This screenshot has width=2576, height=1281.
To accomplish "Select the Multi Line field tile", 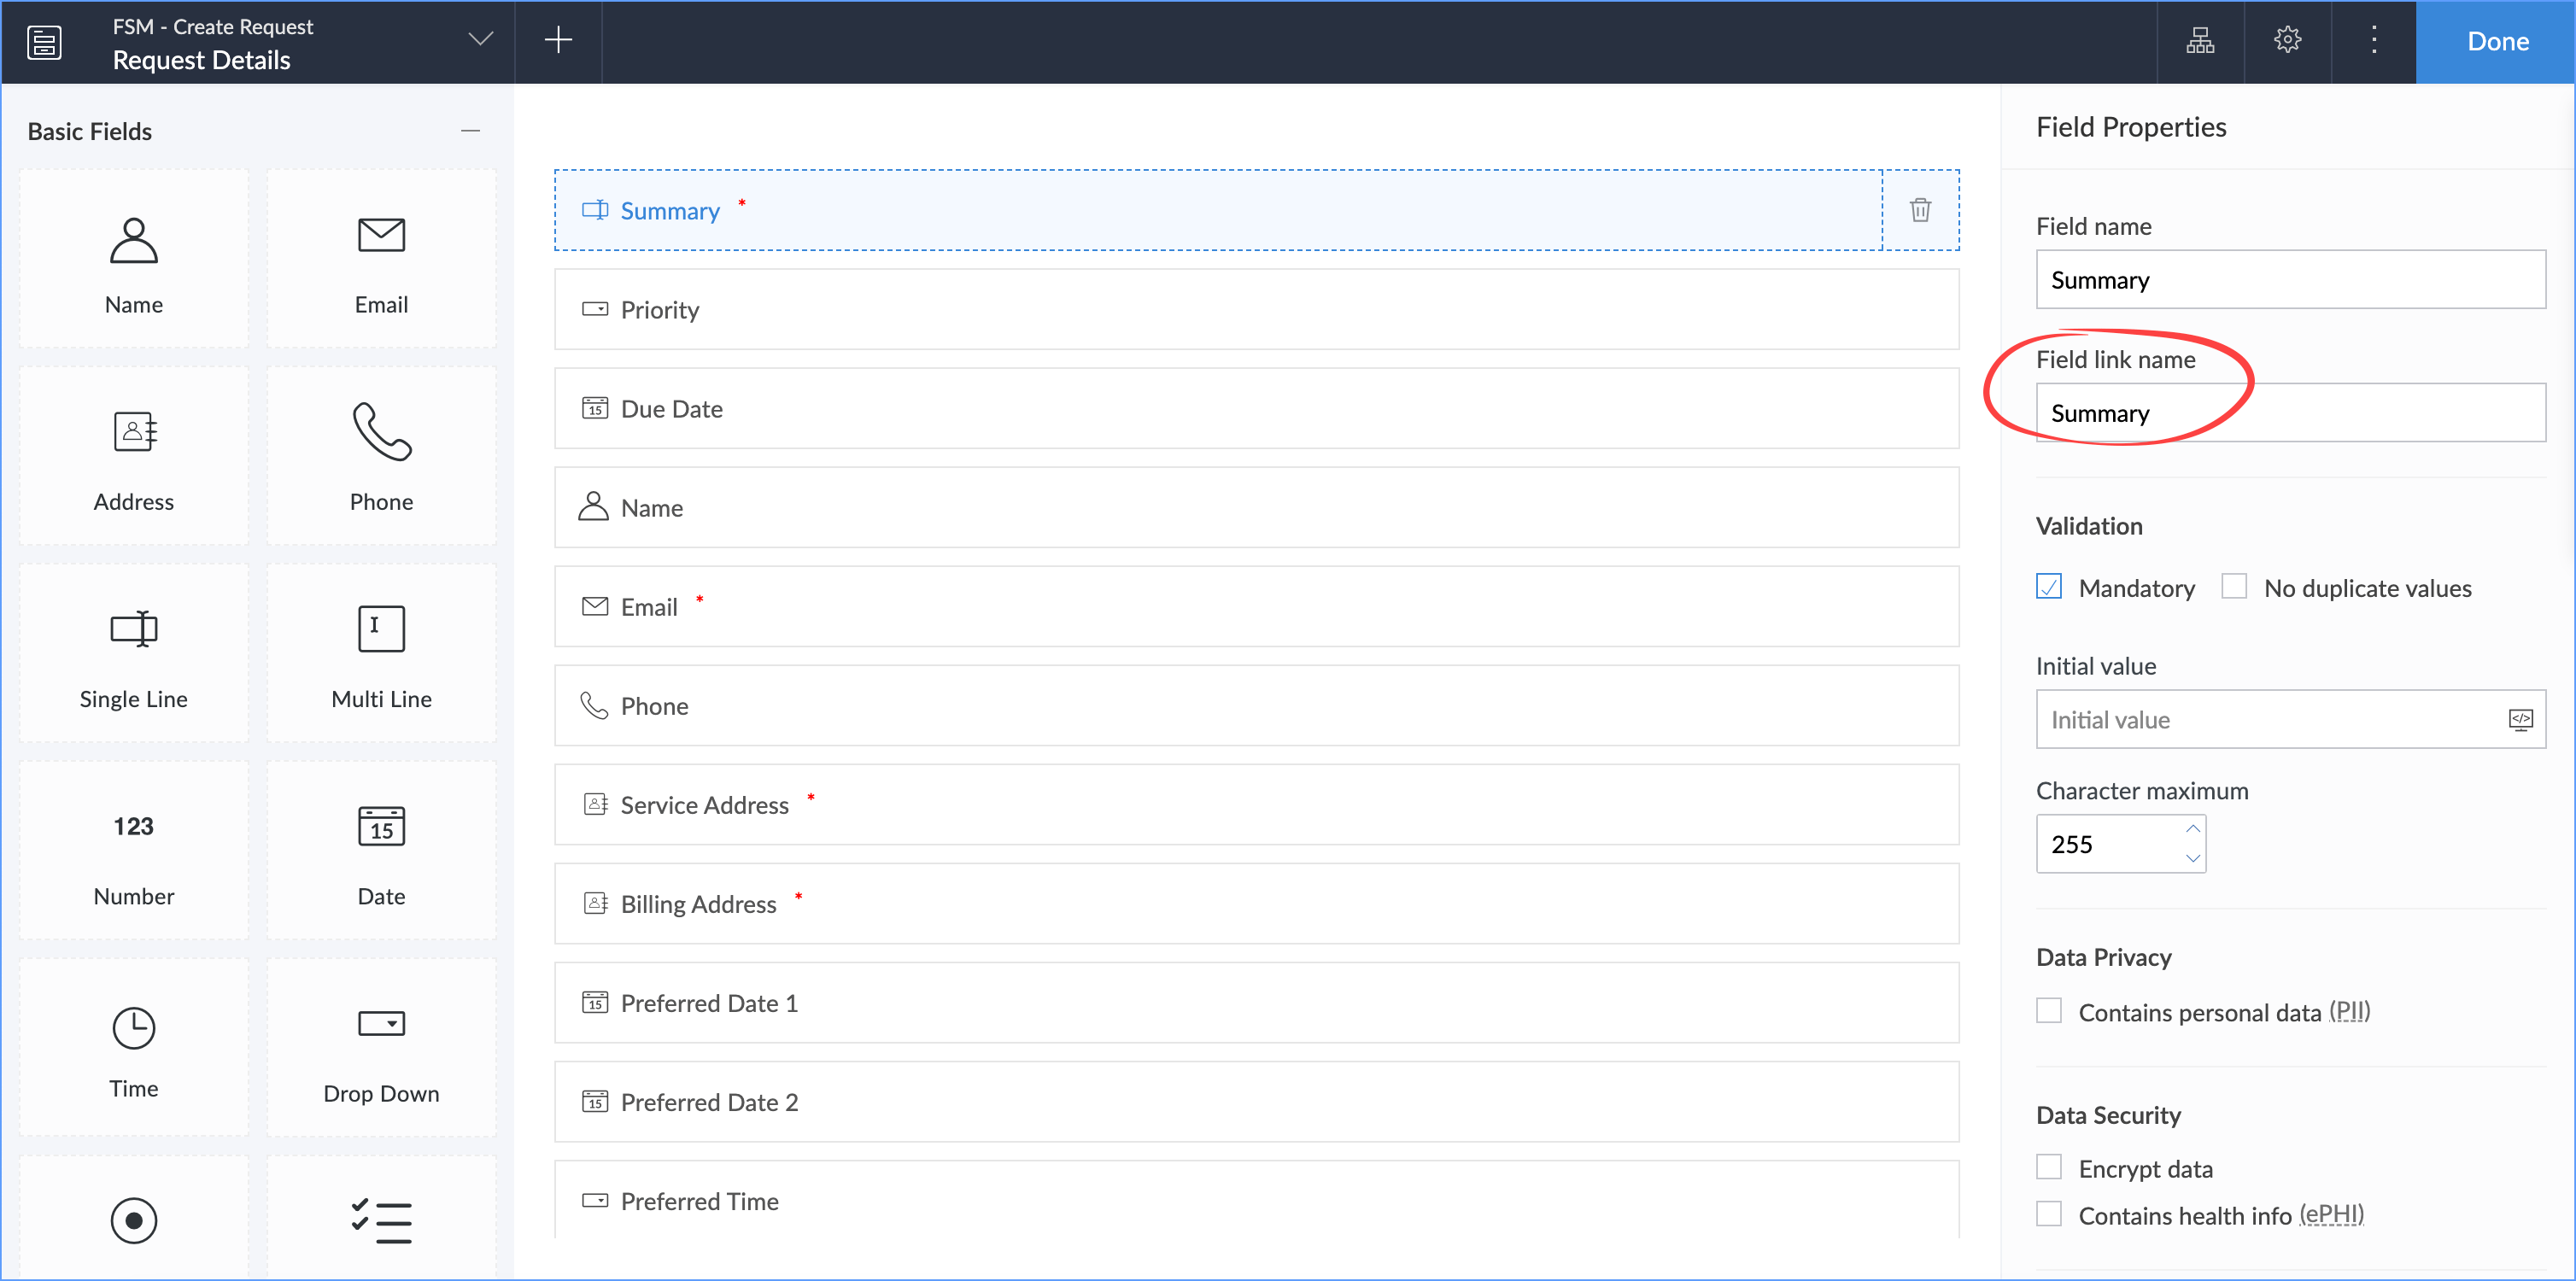I will click(x=381, y=654).
